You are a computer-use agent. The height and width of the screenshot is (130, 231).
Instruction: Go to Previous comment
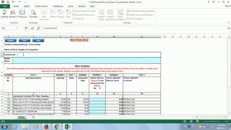pos(61,14)
